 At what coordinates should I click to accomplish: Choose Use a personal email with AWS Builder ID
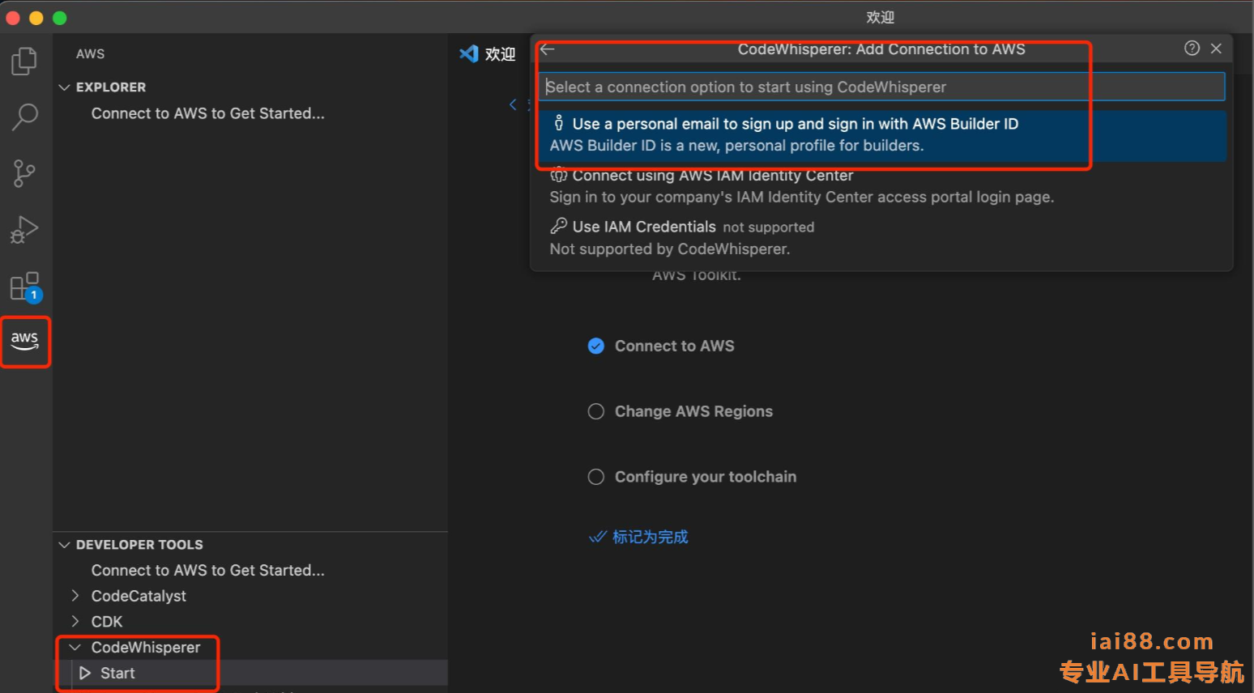point(883,134)
